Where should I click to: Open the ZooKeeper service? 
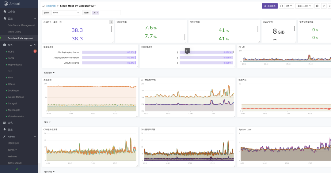click(13, 91)
